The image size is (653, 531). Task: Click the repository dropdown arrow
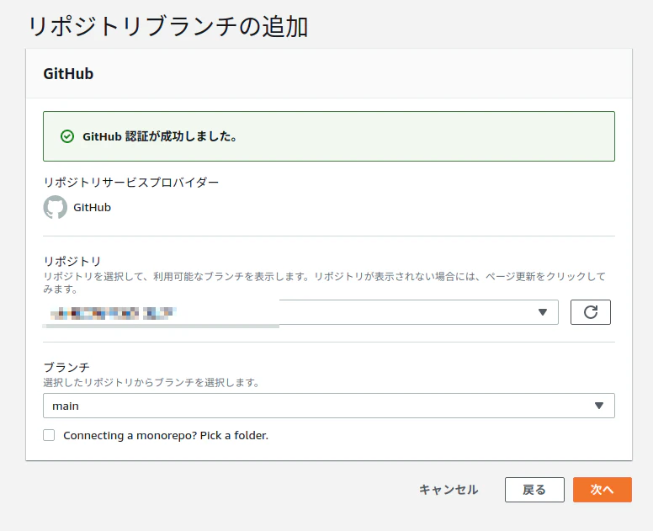point(543,312)
